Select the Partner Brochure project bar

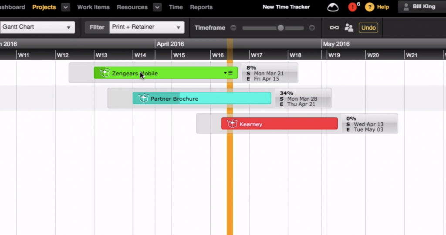pyautogui.click(x=202, y=98)
